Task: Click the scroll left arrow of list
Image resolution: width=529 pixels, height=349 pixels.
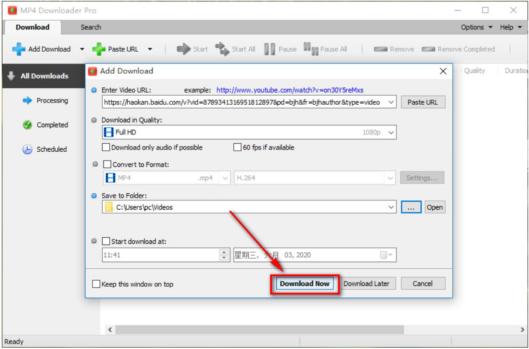Action: click(110, 330)
